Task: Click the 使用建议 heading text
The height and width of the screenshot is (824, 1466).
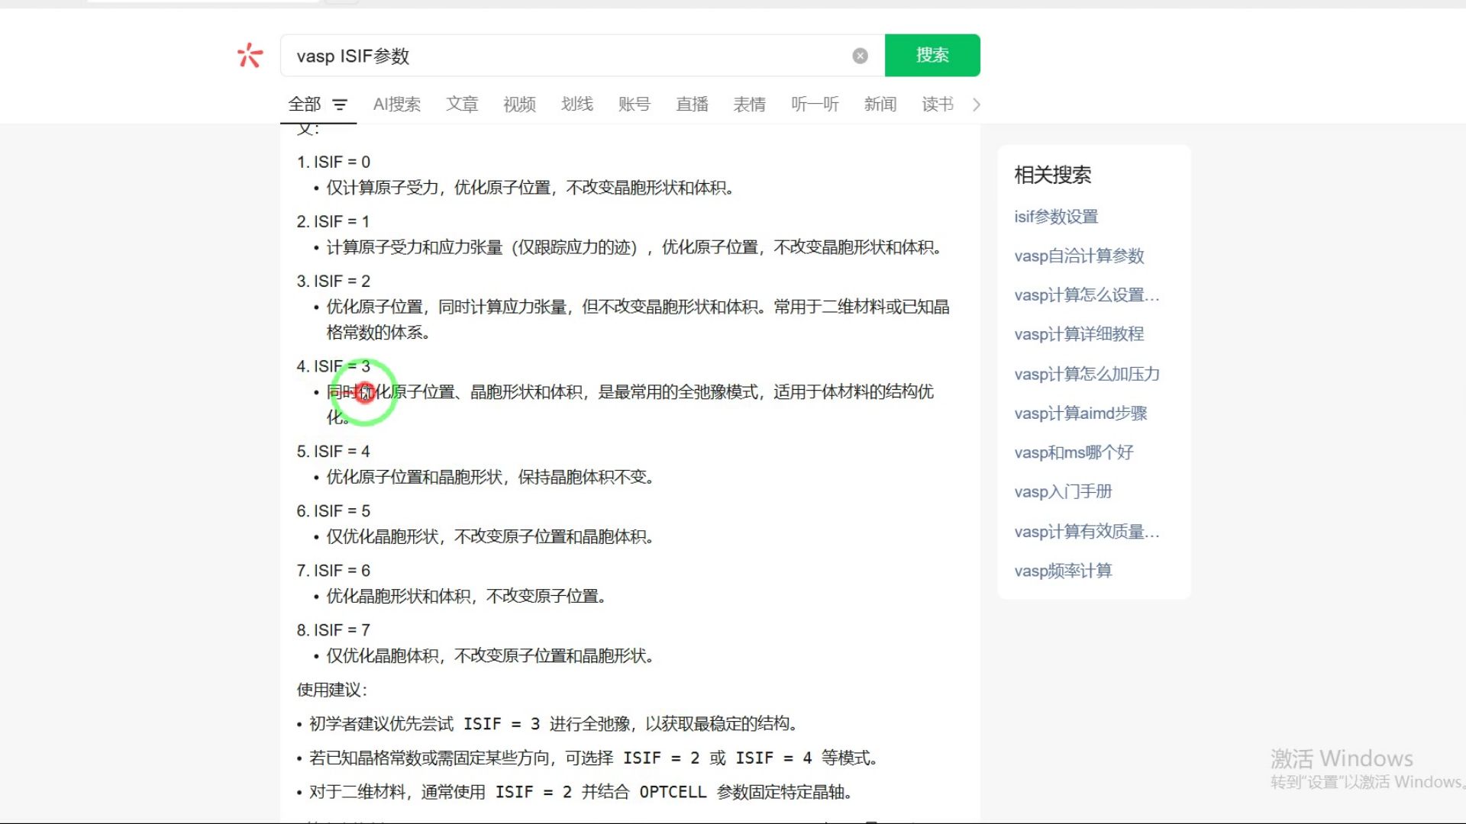Action: (x=331, y=690)
